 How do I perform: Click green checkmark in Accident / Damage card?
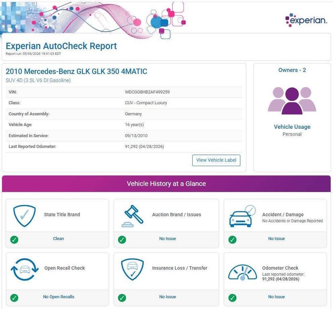click(x=232, y=240)
